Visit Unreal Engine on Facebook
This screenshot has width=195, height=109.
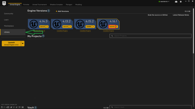(x=4, y=107)
